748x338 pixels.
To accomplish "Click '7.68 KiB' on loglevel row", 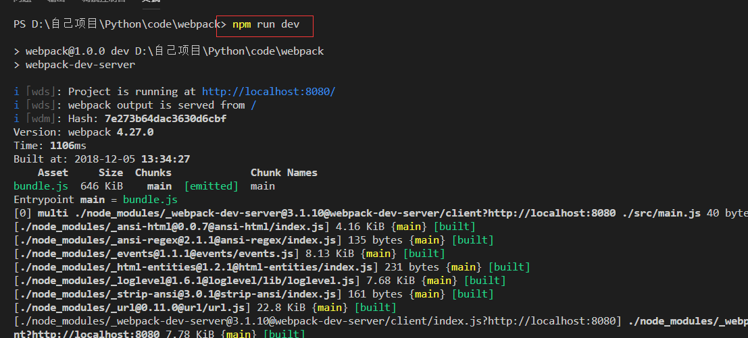I will coord(391,281).
